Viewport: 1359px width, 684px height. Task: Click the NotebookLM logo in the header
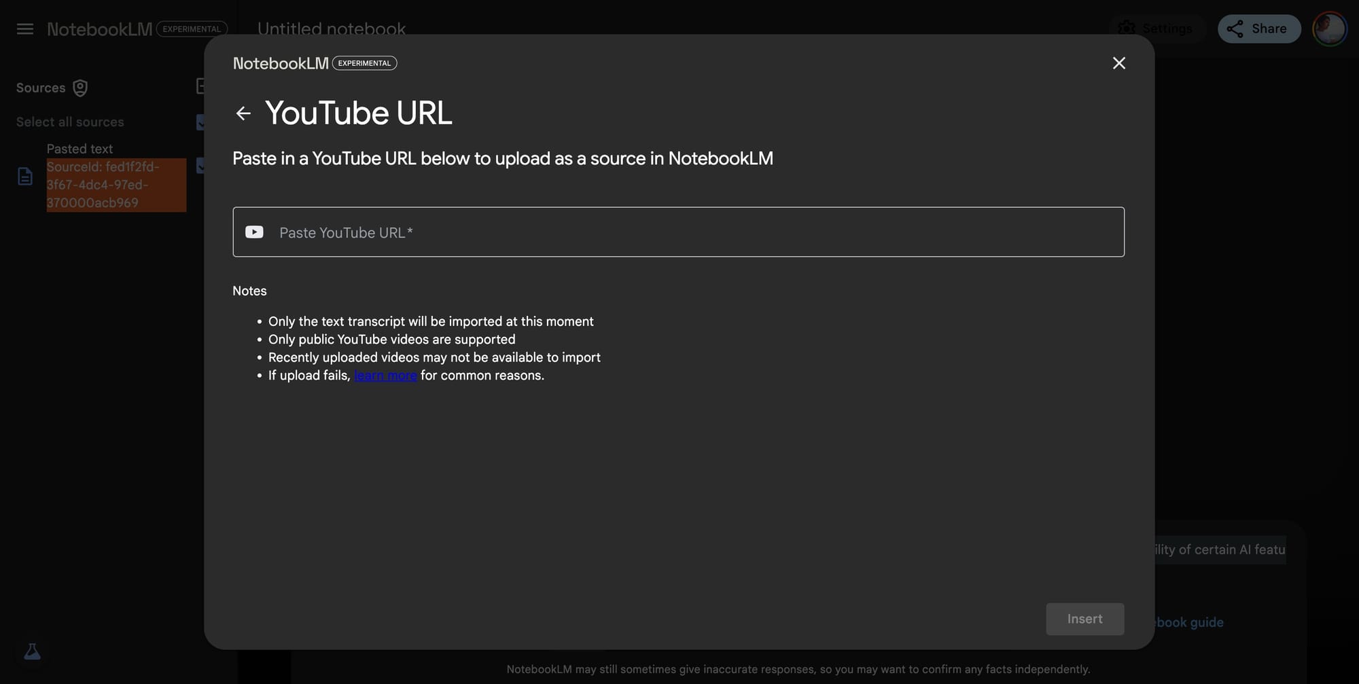(x=99, y=29)
